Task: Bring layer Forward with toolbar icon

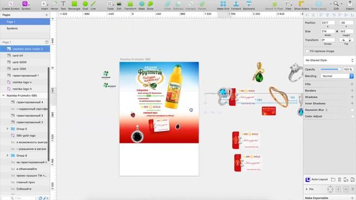Action: pos(236,4)
